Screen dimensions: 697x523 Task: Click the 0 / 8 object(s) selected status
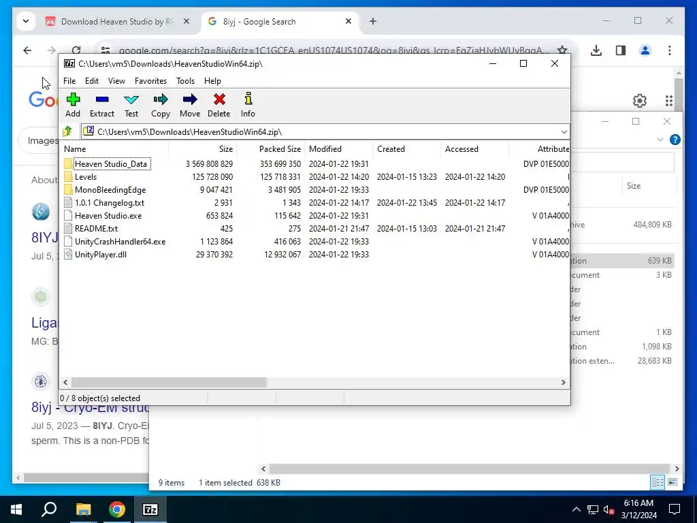coord(100,398)
